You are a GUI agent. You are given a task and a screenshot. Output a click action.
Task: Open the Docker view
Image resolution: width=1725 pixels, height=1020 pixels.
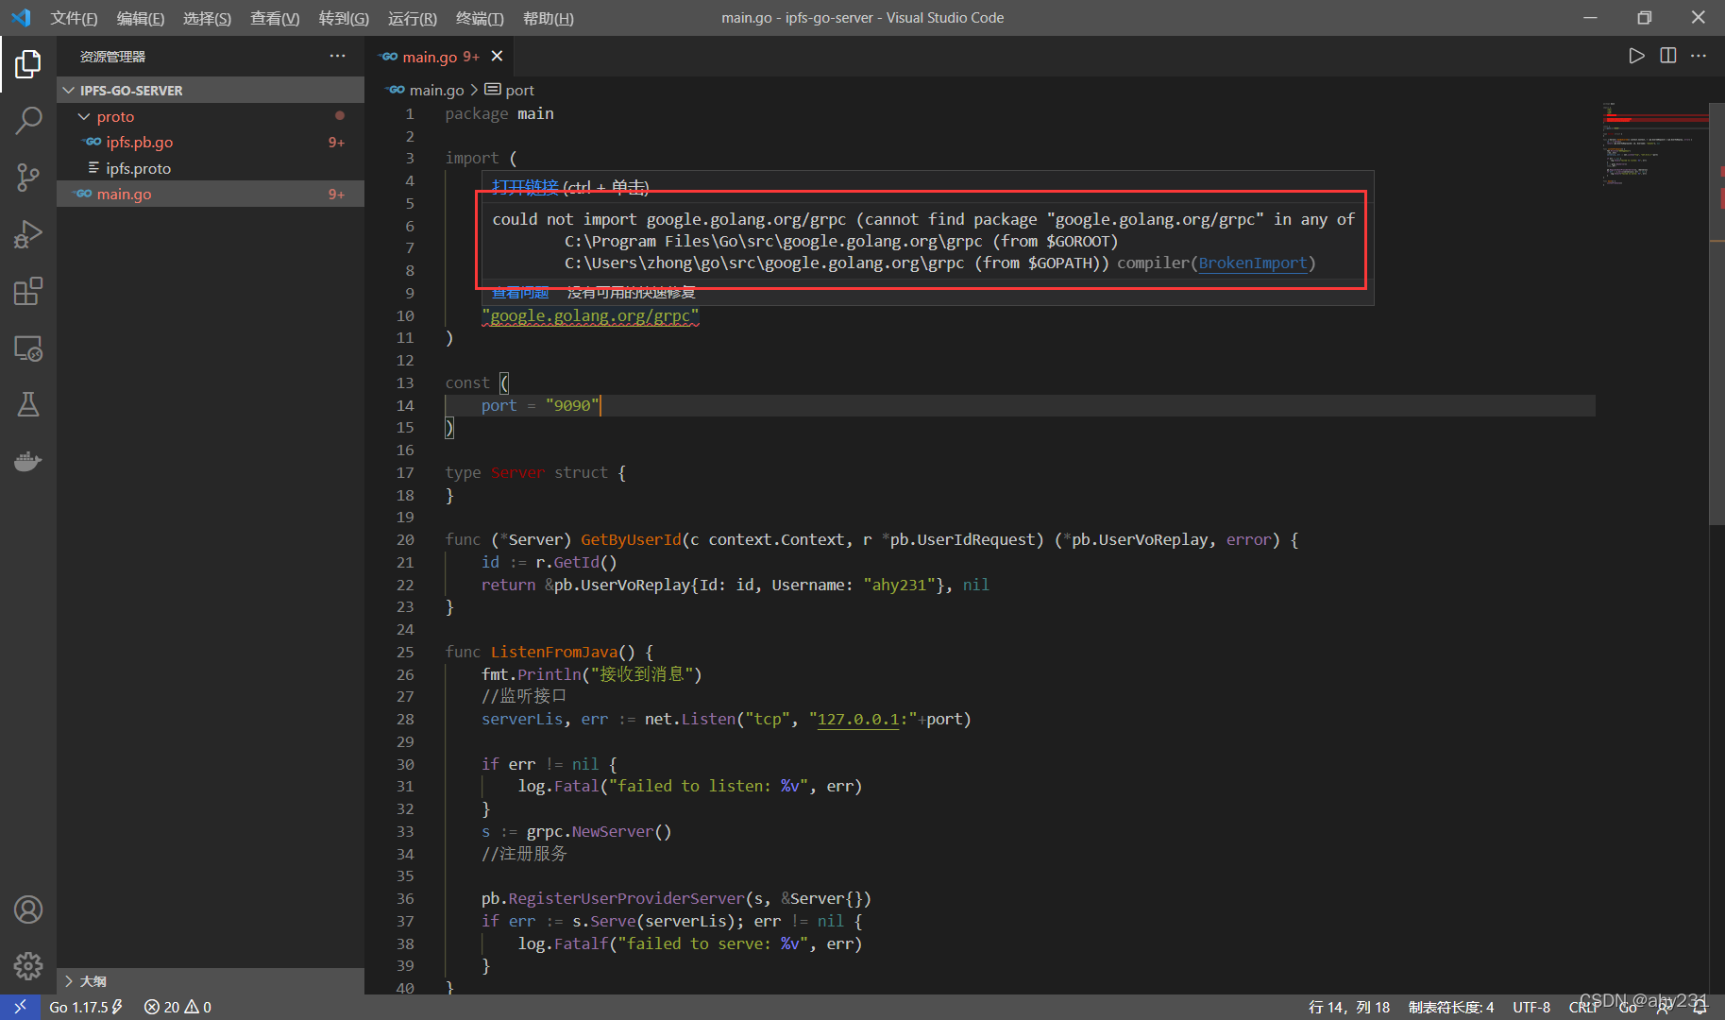[x=28, y=462]
